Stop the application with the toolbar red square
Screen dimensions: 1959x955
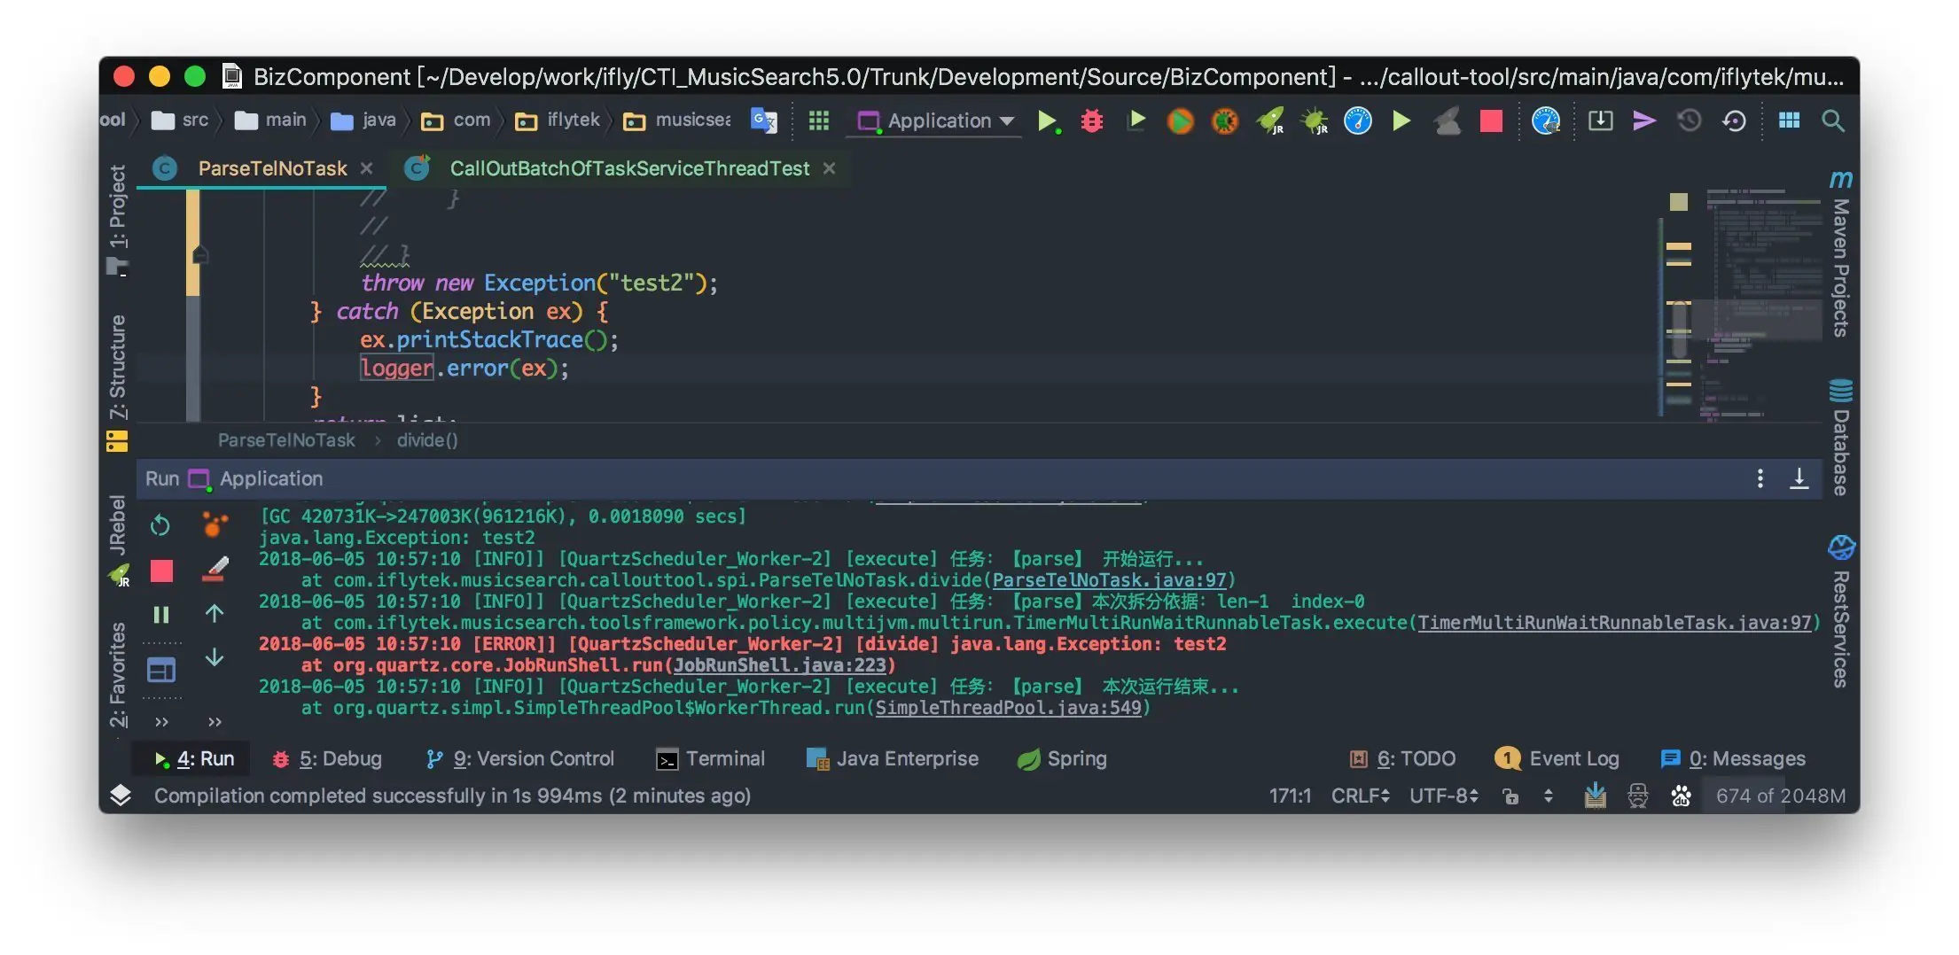[x=1491, y=121]
